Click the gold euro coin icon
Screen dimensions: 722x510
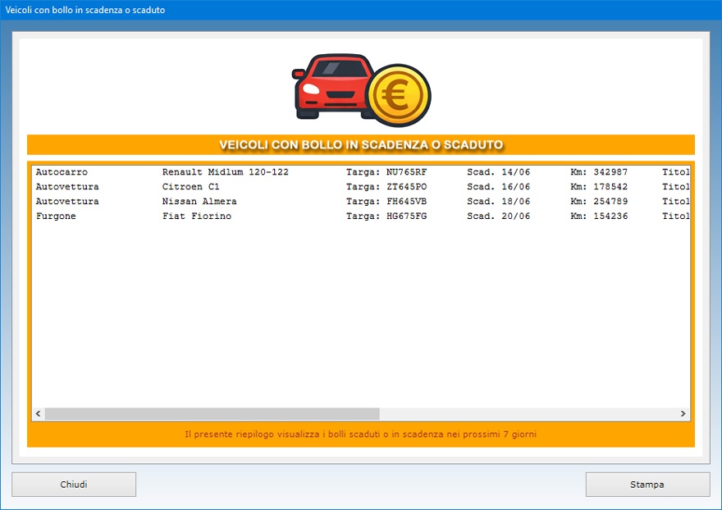click(x=398, y=97)
